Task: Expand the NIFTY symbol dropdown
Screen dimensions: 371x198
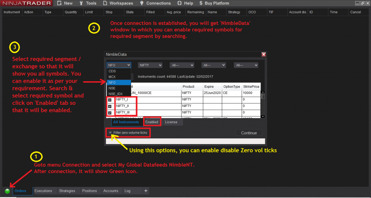Action: click(x=150, y=65)
